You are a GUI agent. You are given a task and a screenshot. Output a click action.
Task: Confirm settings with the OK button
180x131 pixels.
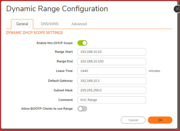click(160, 120)
